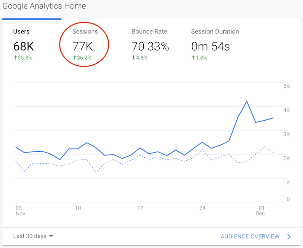The image size is (303, 248).
Task: Click the 17 date axis label
Action: click(x=140, y=208)
